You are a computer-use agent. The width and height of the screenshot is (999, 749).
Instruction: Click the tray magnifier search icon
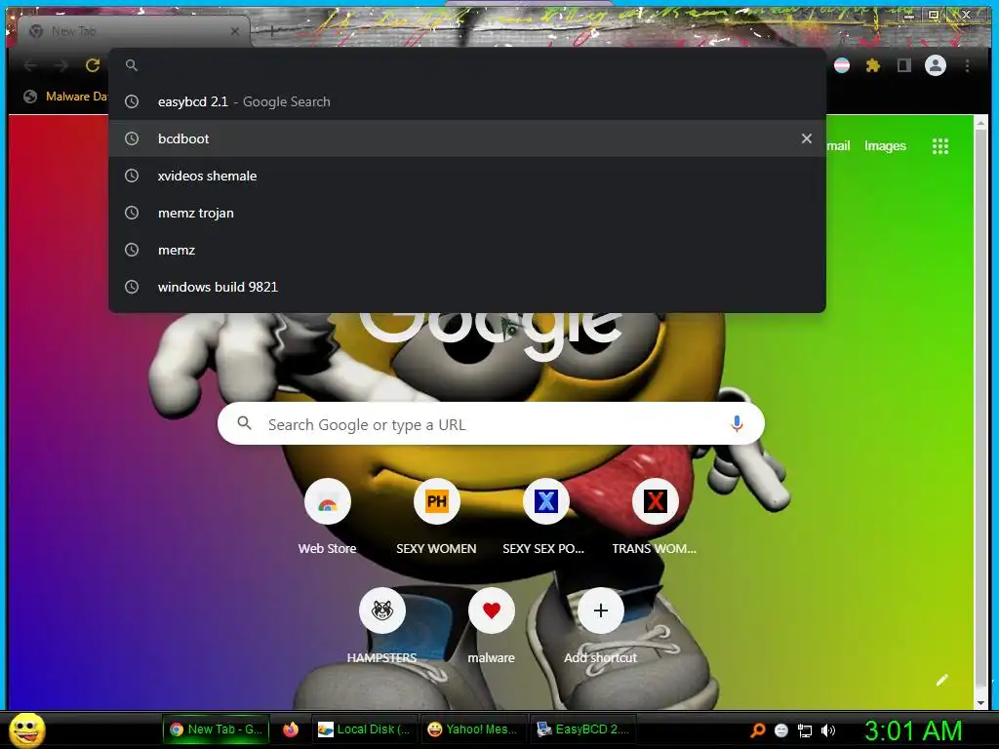[757, 729]
